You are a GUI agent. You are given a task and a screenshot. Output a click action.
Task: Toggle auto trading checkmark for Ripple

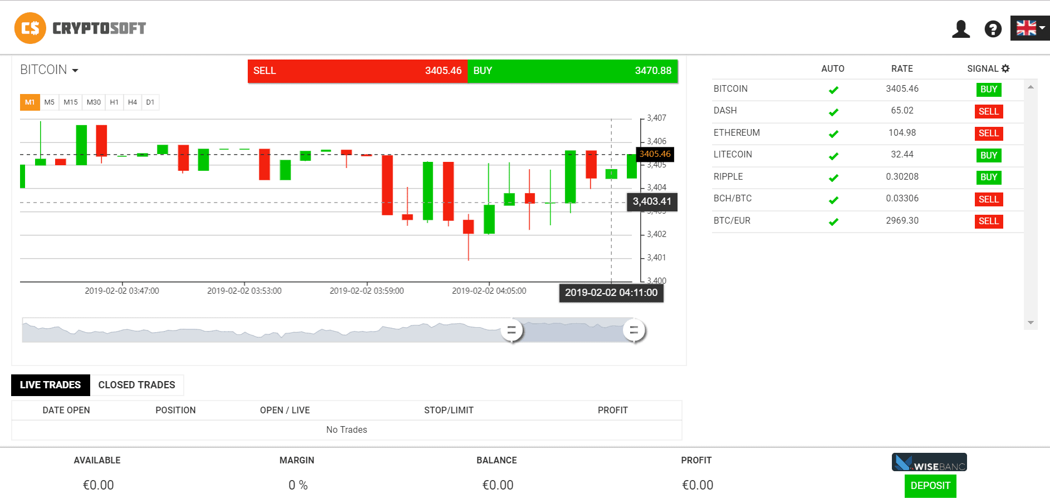point(833,177)
